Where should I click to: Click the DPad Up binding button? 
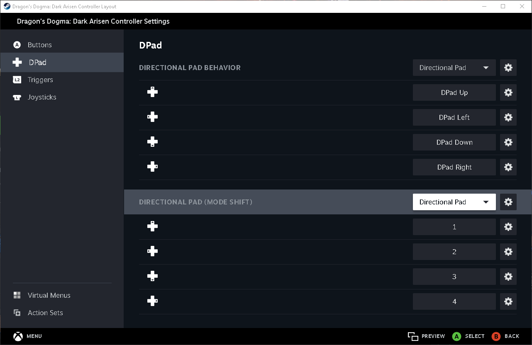(454, 92)
